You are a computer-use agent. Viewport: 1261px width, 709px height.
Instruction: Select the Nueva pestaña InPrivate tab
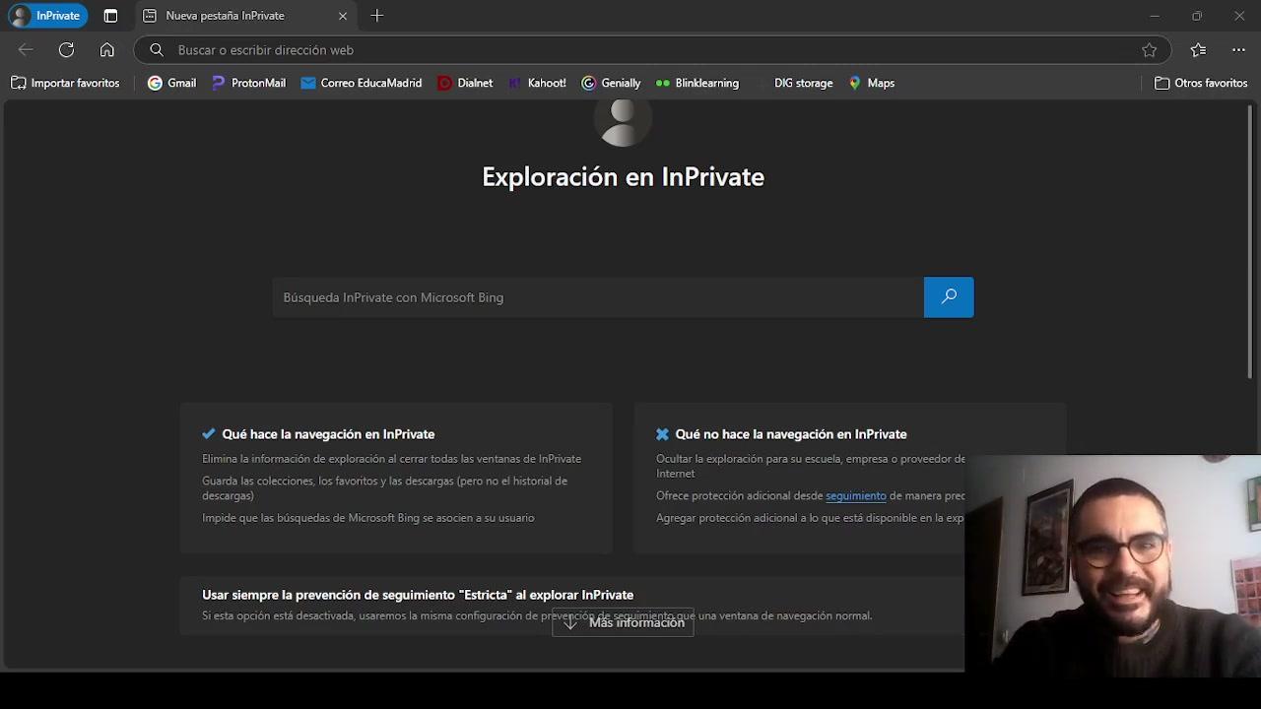(x=244, y=16)
